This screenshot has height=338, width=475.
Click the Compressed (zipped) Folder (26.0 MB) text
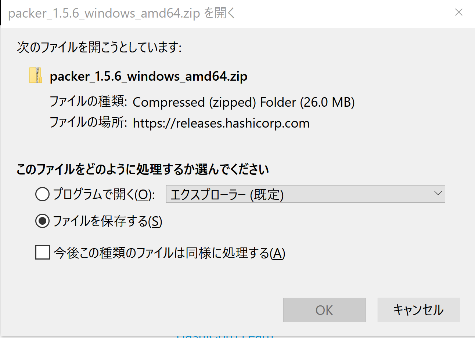244,102
